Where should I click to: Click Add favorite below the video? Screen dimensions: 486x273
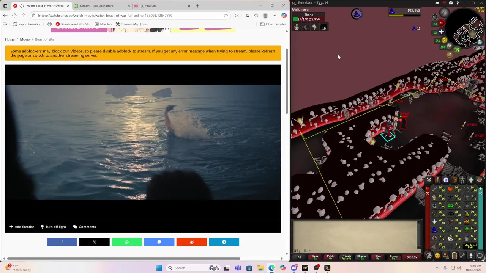point(22,227)
